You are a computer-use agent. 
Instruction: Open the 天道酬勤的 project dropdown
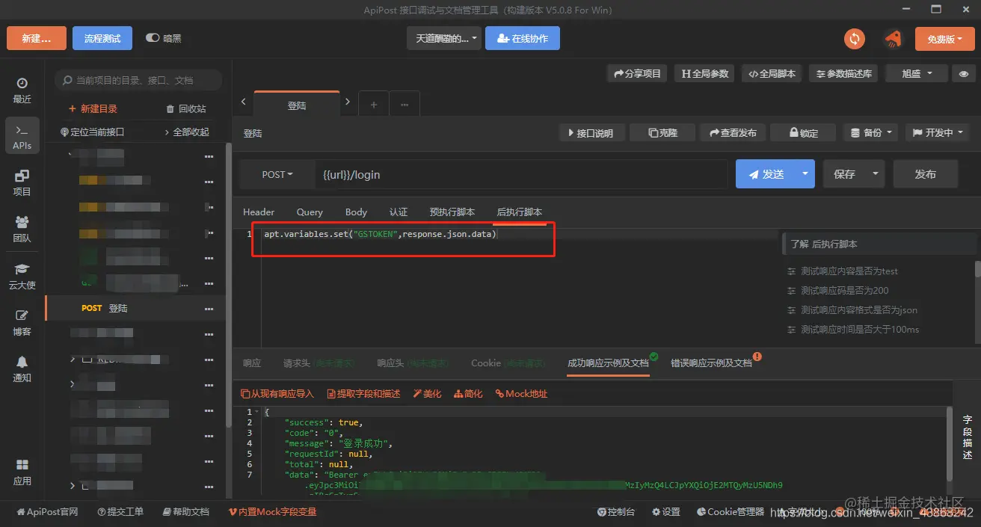pos(446,38)
